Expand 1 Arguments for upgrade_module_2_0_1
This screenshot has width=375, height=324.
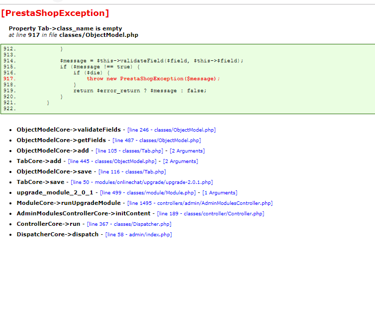[220, 193]
